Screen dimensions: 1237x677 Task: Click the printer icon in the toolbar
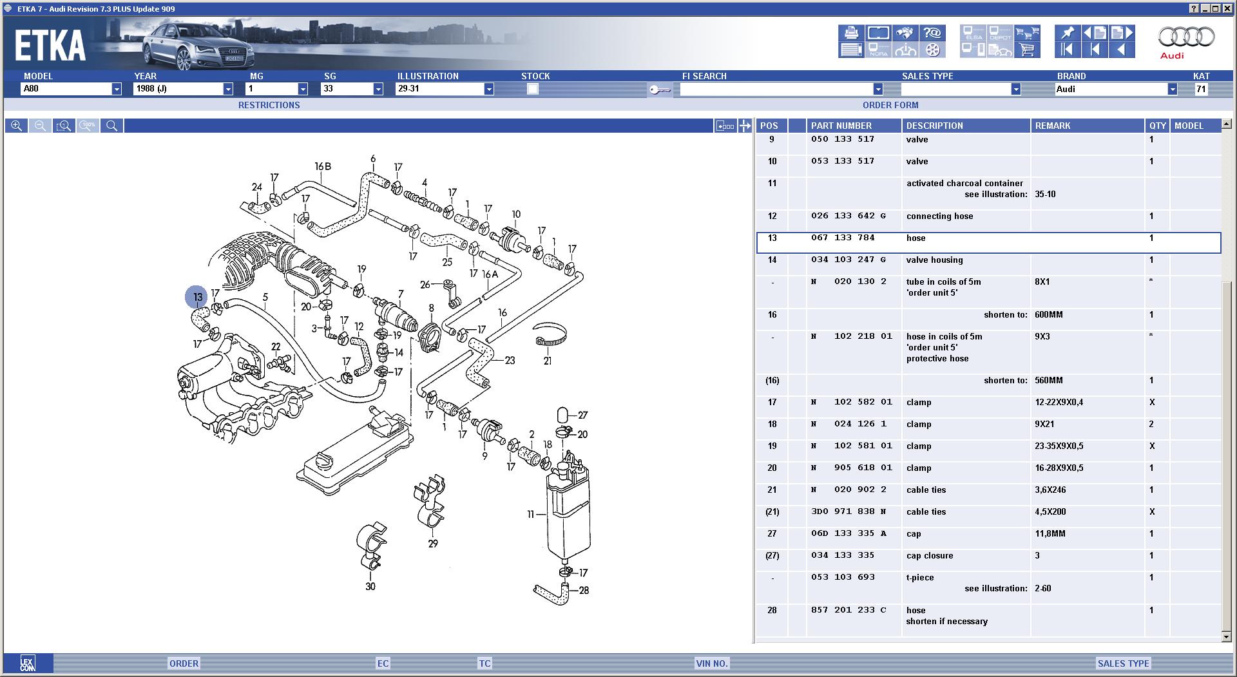851,33
